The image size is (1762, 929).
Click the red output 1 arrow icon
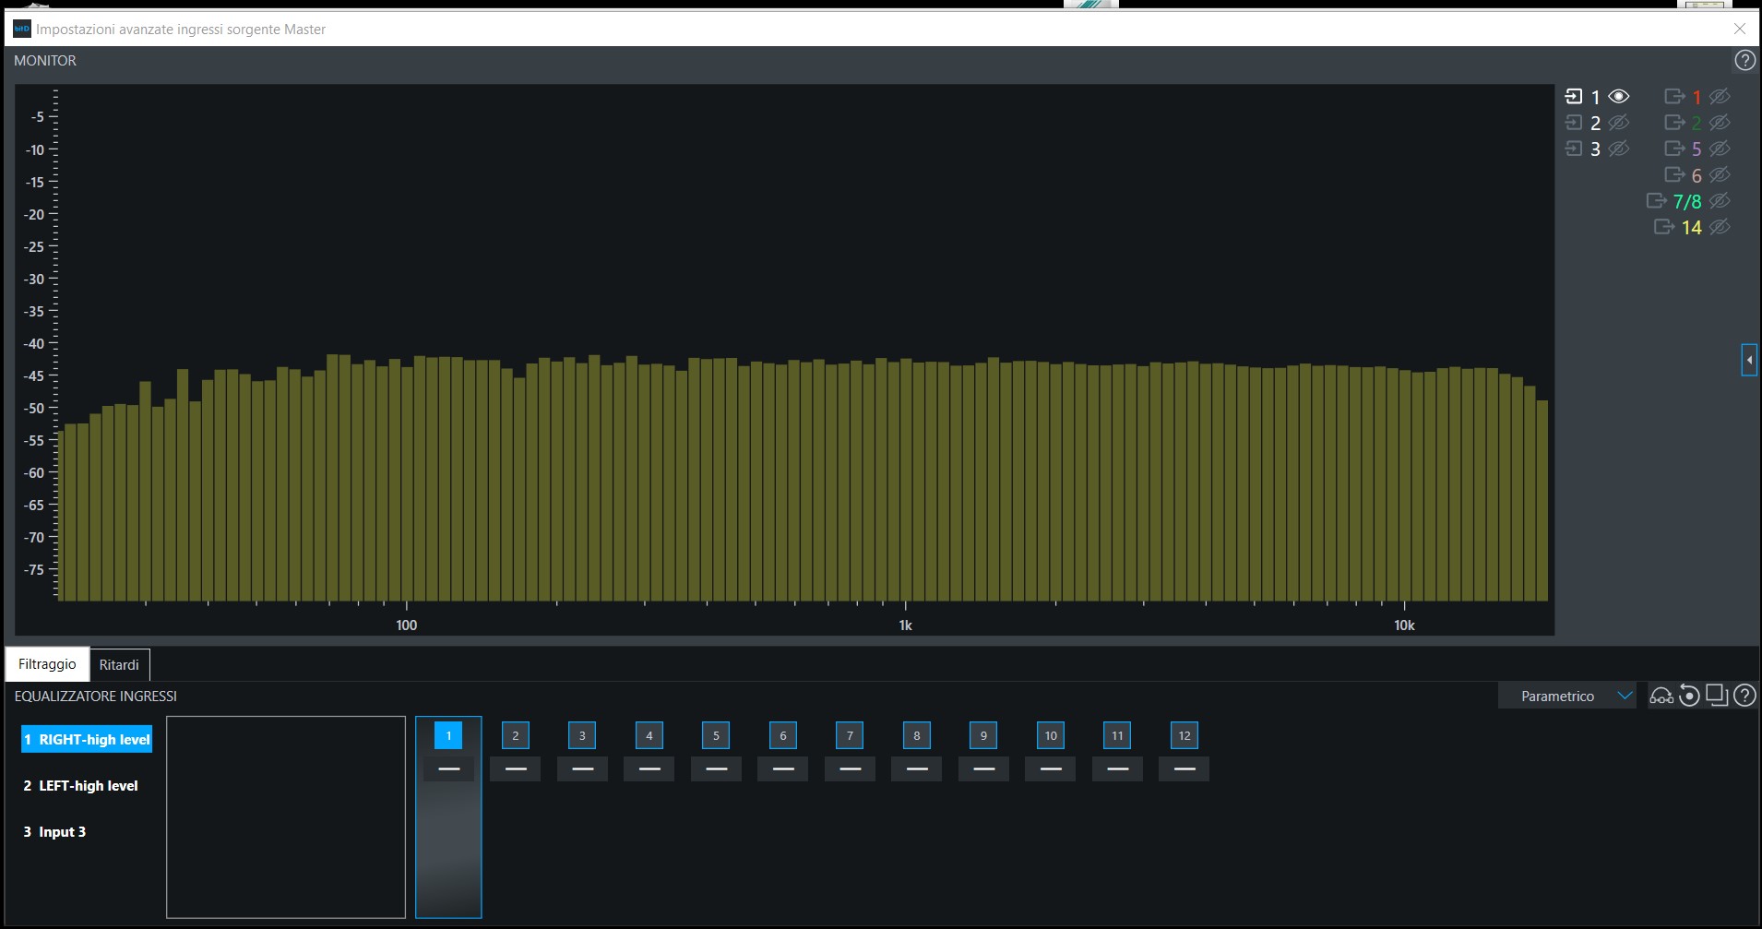tap(1674, 96)
